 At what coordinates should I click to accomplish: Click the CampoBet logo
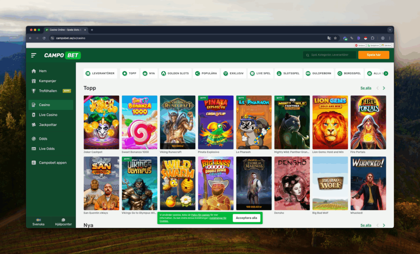62,55
